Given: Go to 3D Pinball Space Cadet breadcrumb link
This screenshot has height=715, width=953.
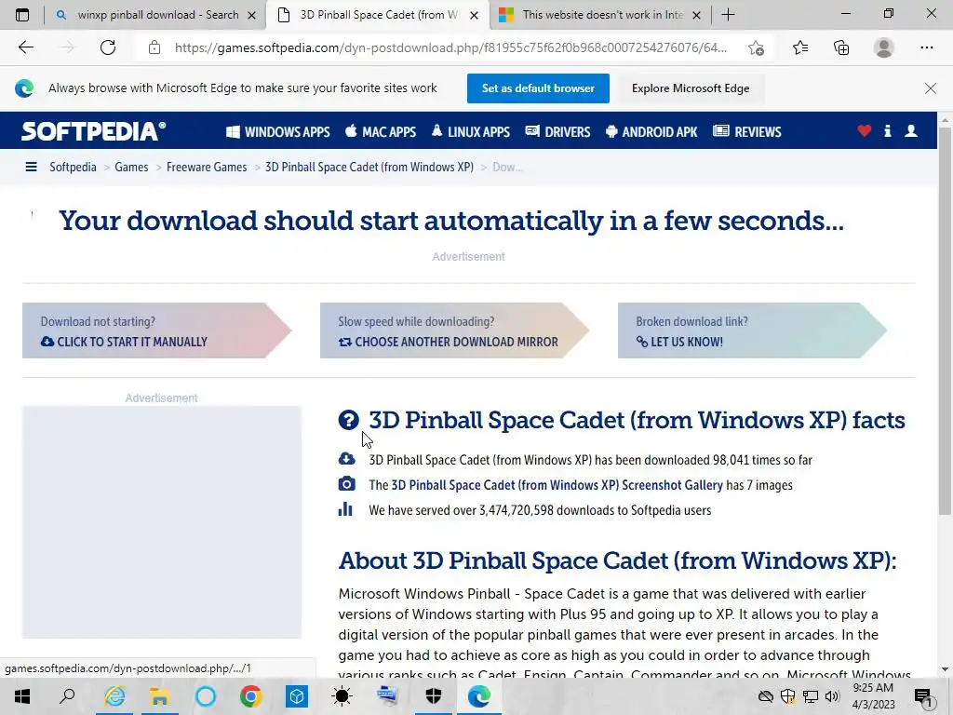Looking at the screenshot, I should click(x=369, y=167).
